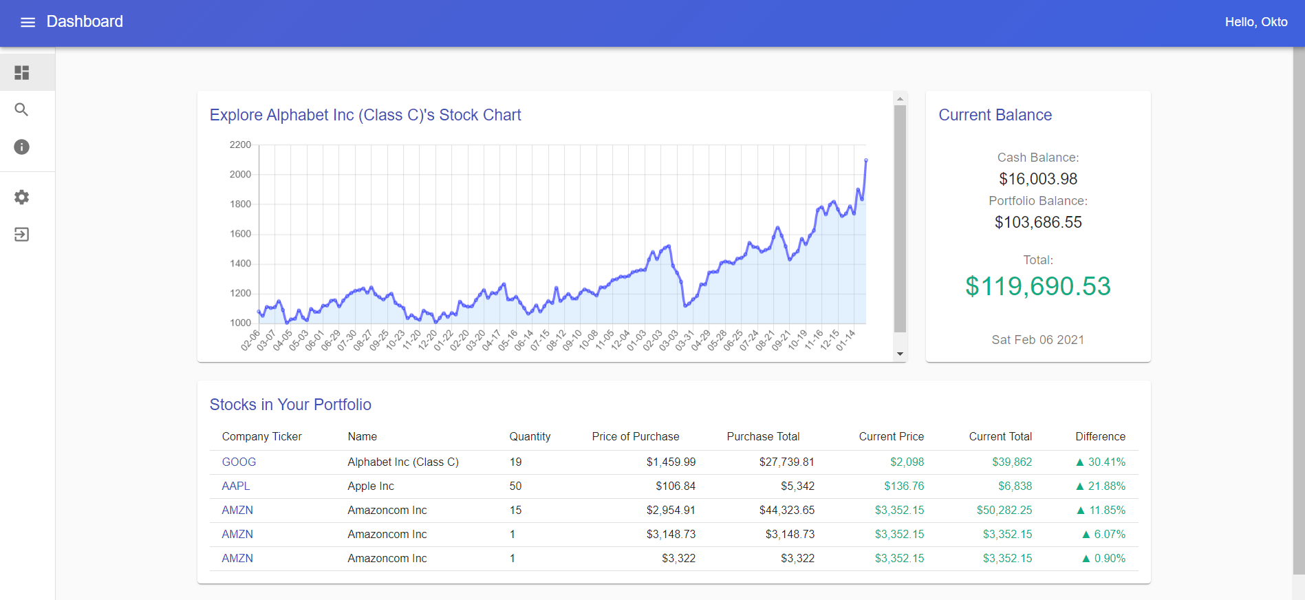Image resolution: width=1305 pixels, height=600 pixels.
Task: Select the 'Apple Inc' name cell
Action: [371, 486]
